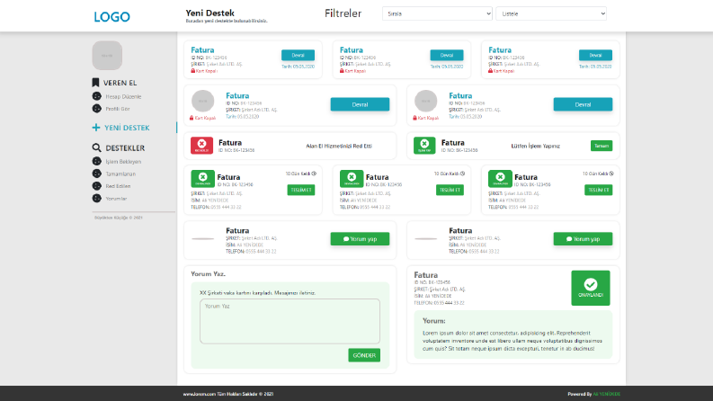Open the sidebar profile avatar placeholder
This screenshot has height=401, width=713.
click(107, 56)
